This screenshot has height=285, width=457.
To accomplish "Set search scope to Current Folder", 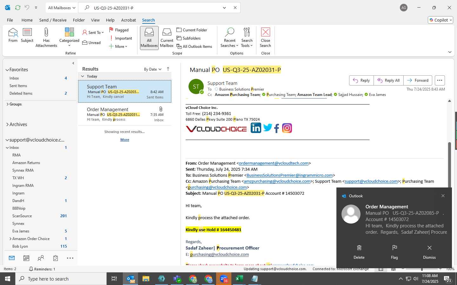I will (x=192, y=30).
